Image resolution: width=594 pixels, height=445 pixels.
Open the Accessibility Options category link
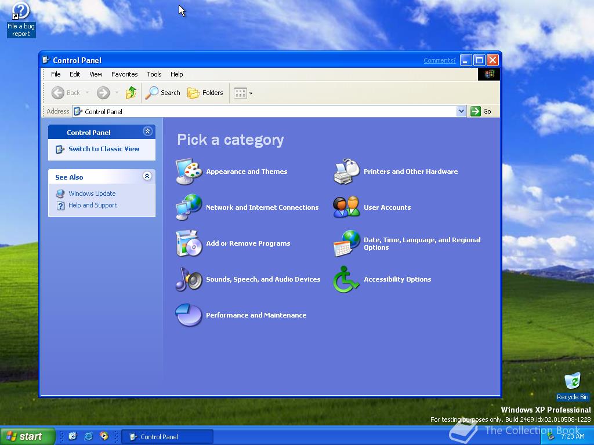tap(397, 279)
